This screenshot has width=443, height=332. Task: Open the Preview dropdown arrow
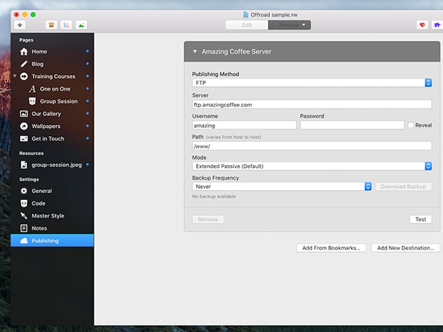coord(304,25)
